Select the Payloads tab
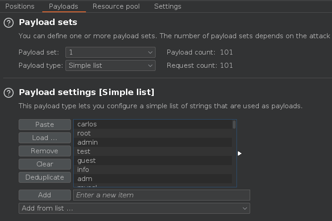 pyautogui.click(x=63, y=6)
